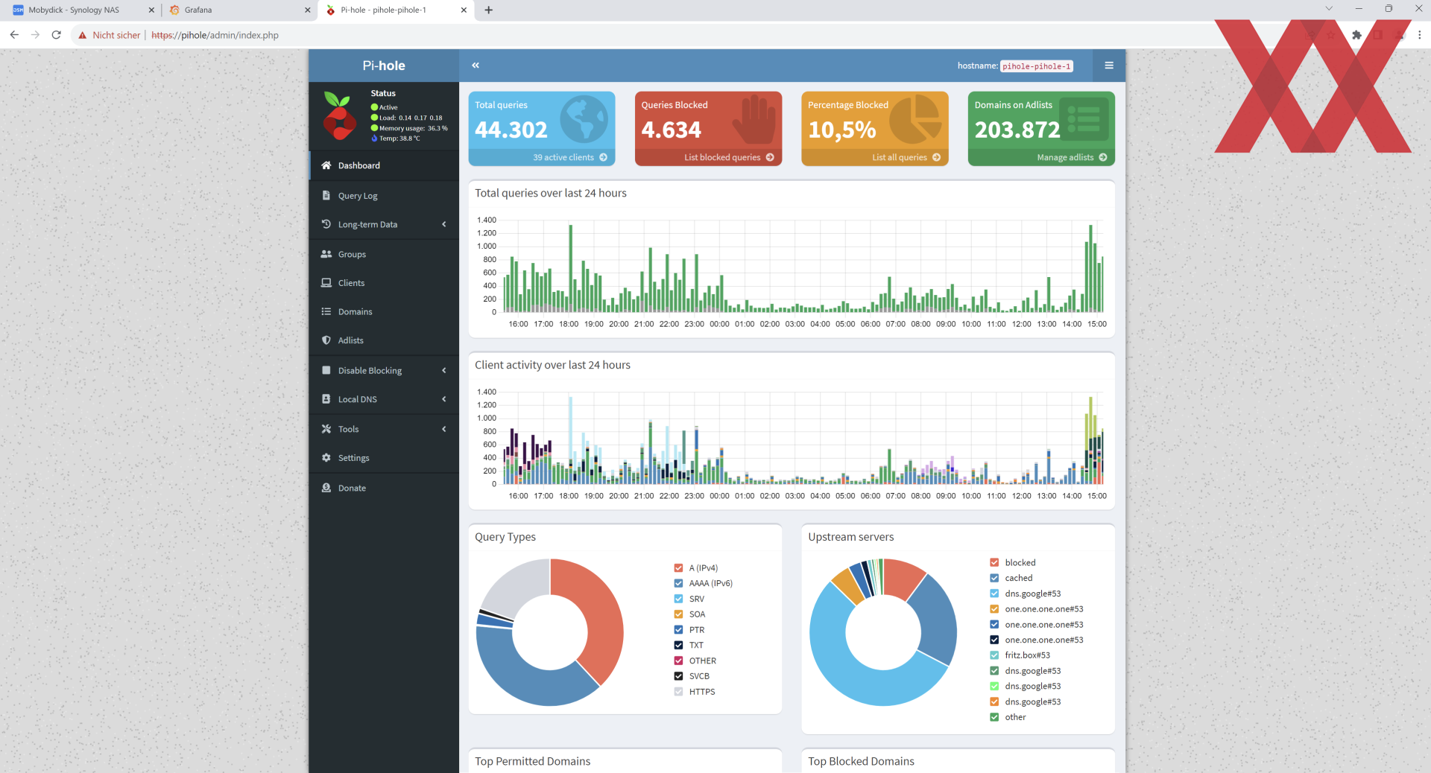Click the Settings gear icon
1431x773 pixels.
coord(326,458)
